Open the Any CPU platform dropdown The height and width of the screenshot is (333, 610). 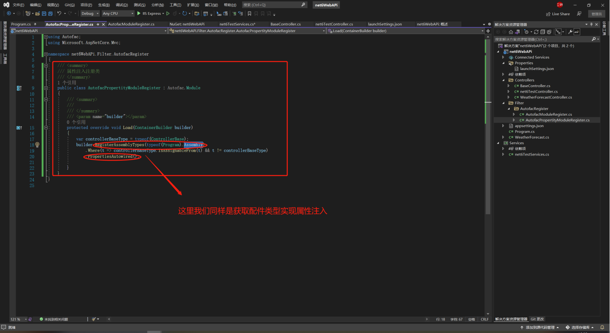[118, 13]
